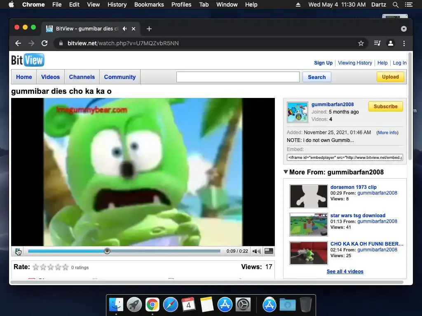Rate video with the fifth star
This screenshot has height=316, width=422.
tap(66, 267)
